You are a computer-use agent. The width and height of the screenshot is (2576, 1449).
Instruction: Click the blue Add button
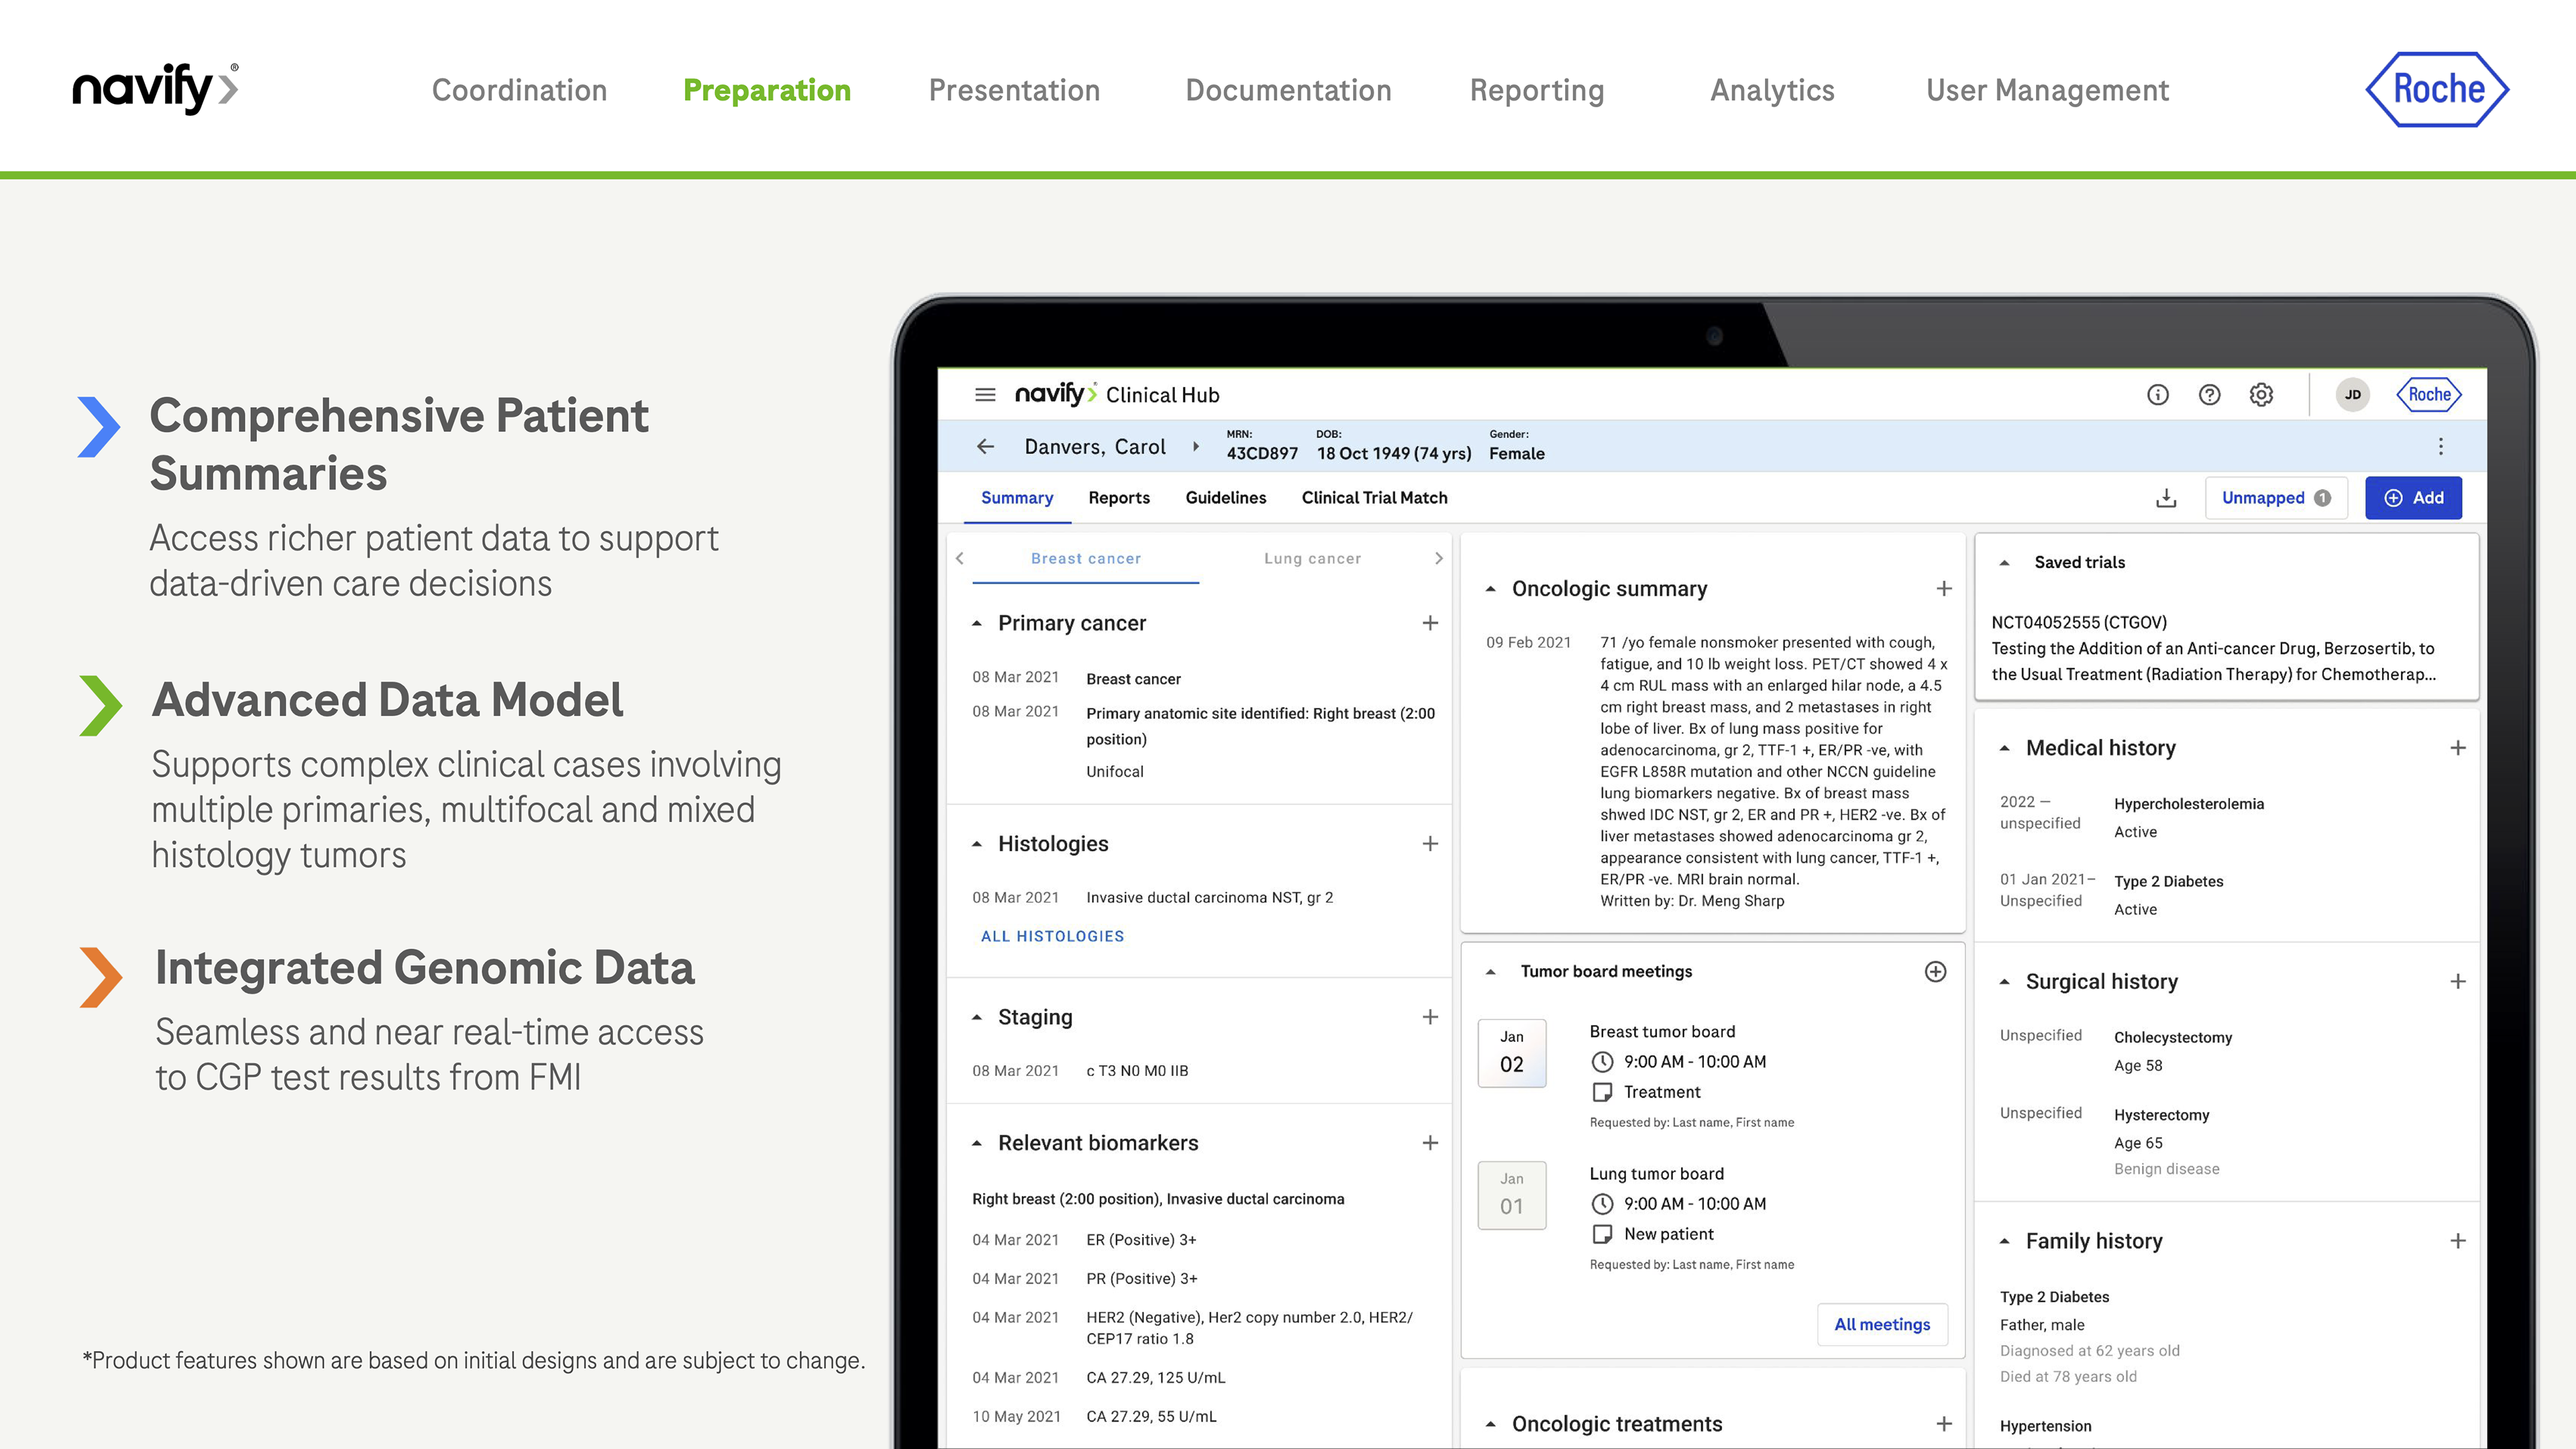[2413, 498]
